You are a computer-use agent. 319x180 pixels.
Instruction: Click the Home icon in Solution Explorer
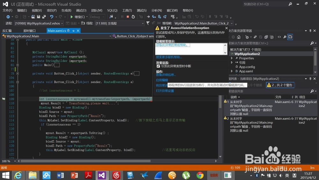[x=239, y=37]
